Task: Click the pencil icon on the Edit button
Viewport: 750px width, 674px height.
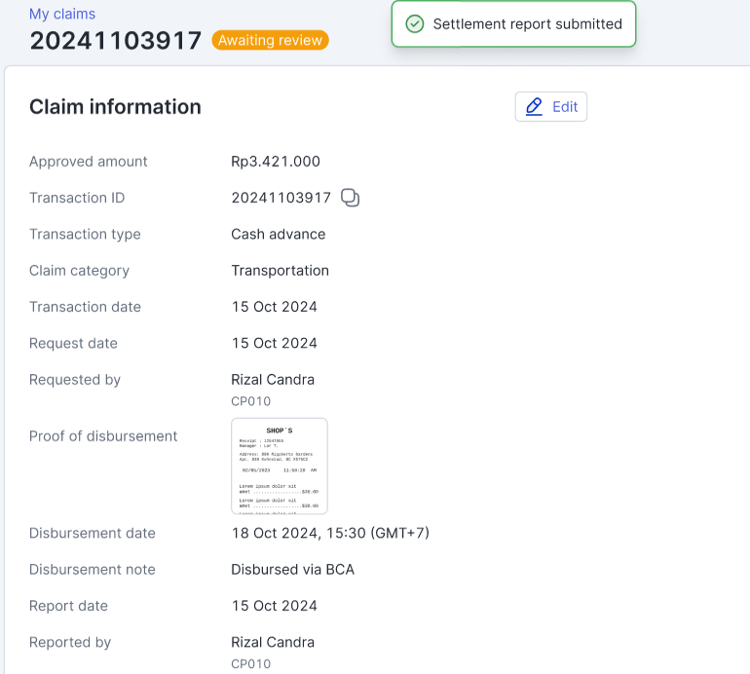Action: click(x=534, y=107)
